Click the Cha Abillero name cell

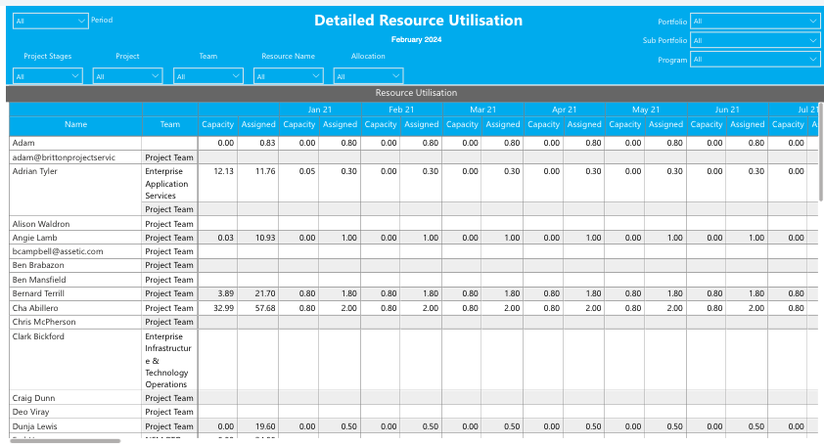point(75,308)
